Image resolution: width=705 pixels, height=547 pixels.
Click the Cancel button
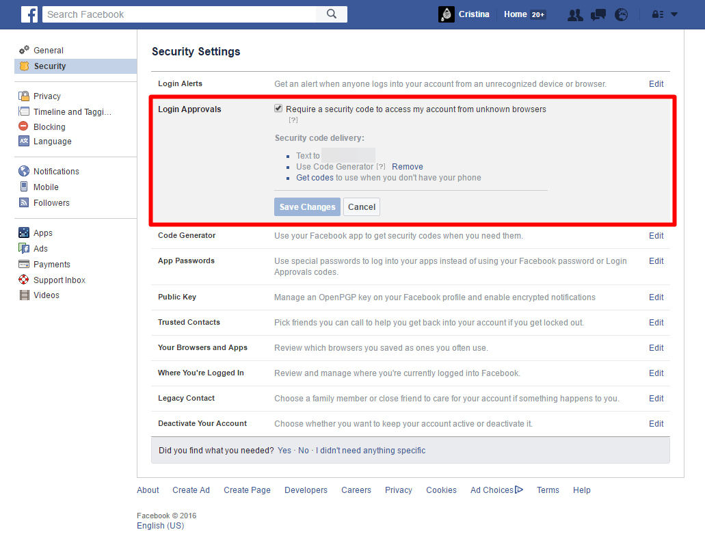[x=362, y=206]
